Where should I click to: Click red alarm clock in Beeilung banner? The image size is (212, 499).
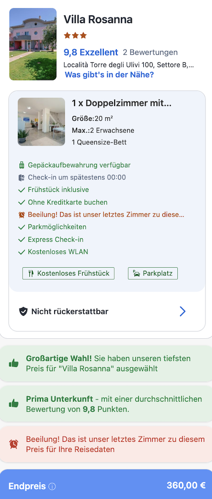tap(14, 444)
